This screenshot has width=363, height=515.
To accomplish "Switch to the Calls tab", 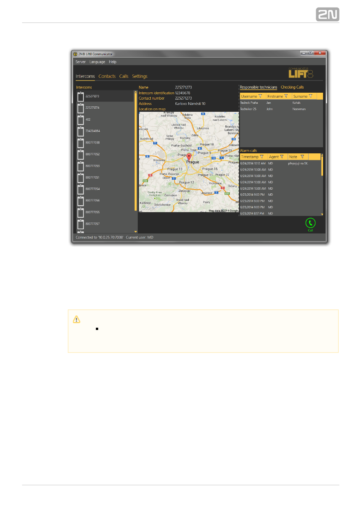I will (124, 76).
